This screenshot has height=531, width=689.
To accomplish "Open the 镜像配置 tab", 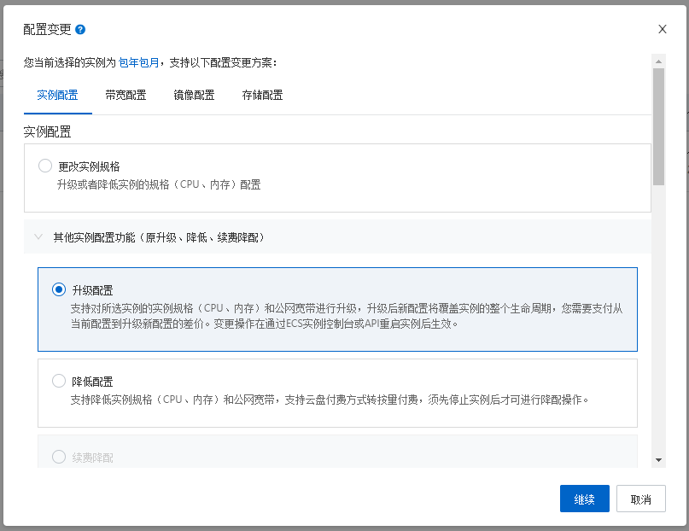I will [194, 95].
